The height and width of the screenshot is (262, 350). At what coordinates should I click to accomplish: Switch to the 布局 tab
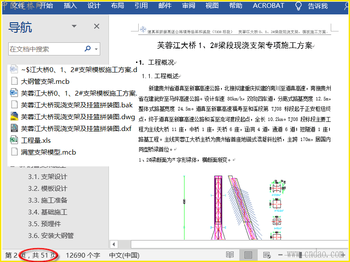pos(118,6)
